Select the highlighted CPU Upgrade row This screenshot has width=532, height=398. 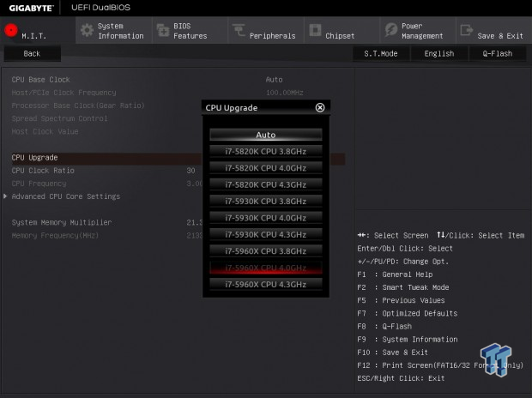(x=178, y=158)
